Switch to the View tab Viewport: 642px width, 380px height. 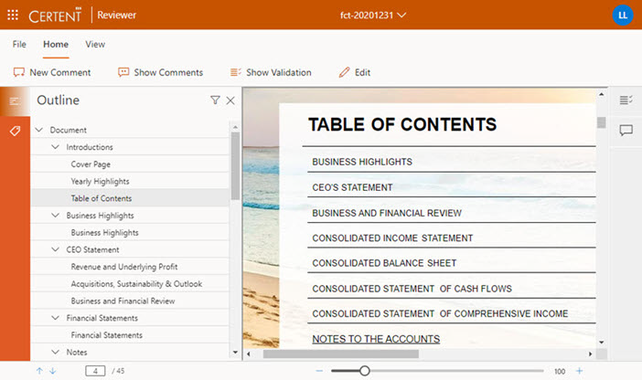95,44
